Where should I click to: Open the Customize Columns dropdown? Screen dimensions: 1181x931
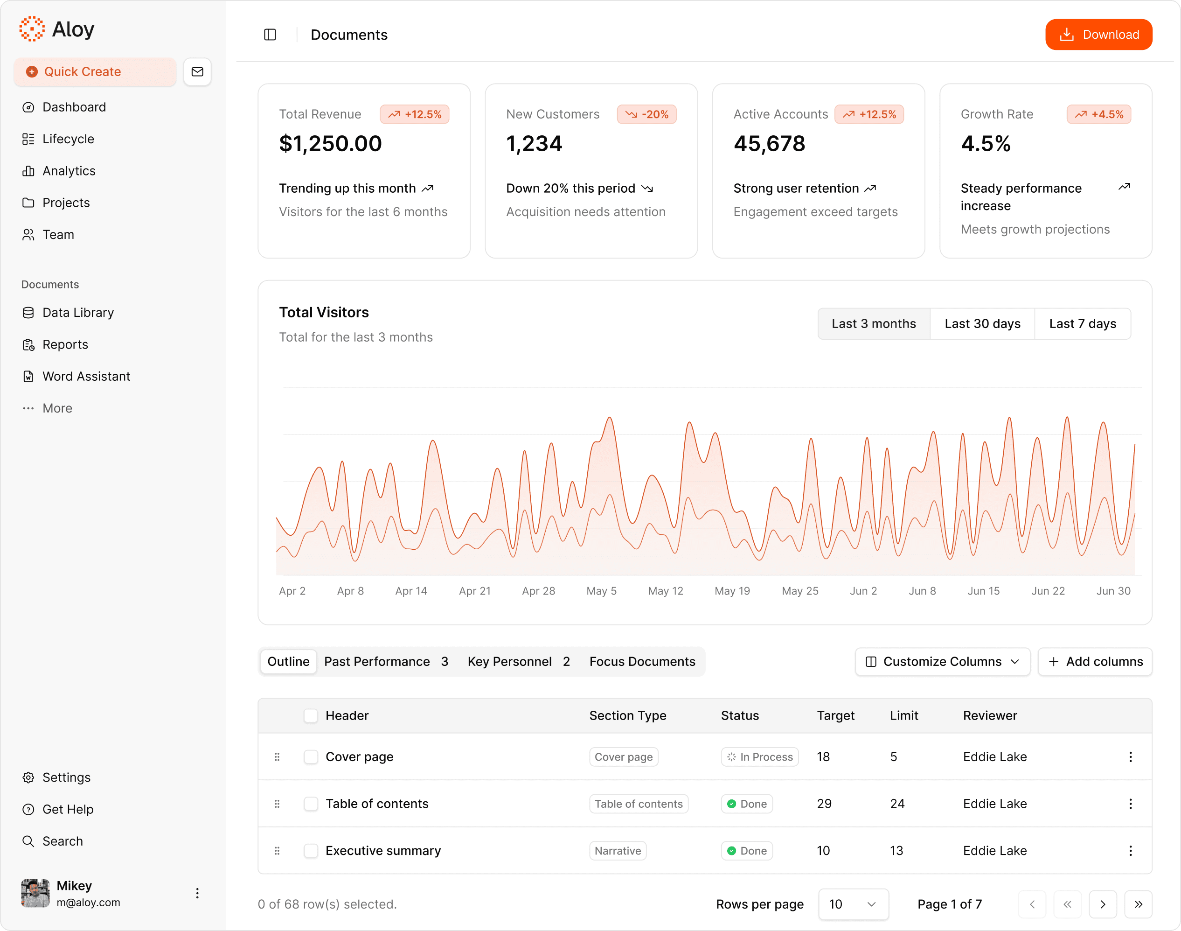pyautogui.click(x=942, y=662)
